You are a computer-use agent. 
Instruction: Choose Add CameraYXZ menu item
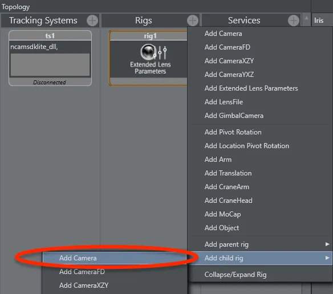260,75
